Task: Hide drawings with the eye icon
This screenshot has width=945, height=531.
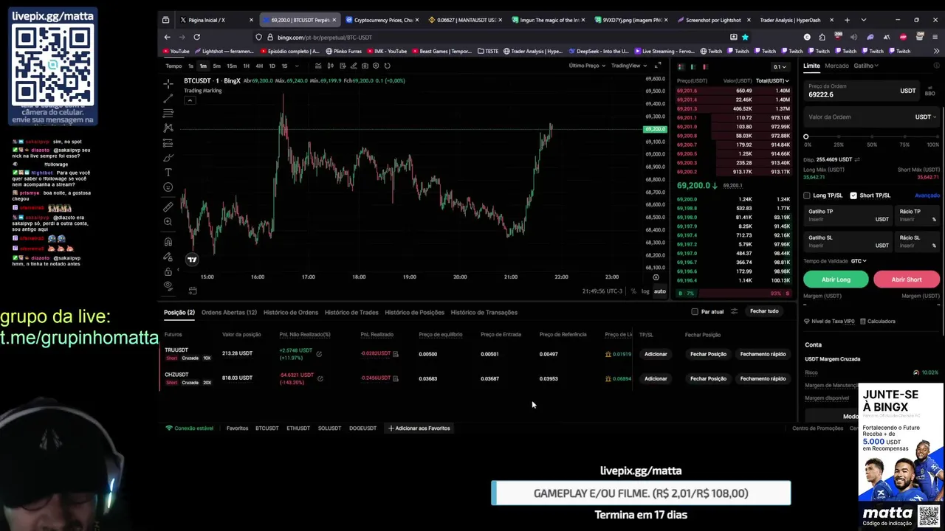Action: coord(168,286)
